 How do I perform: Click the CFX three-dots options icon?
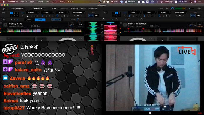(13, 20)
